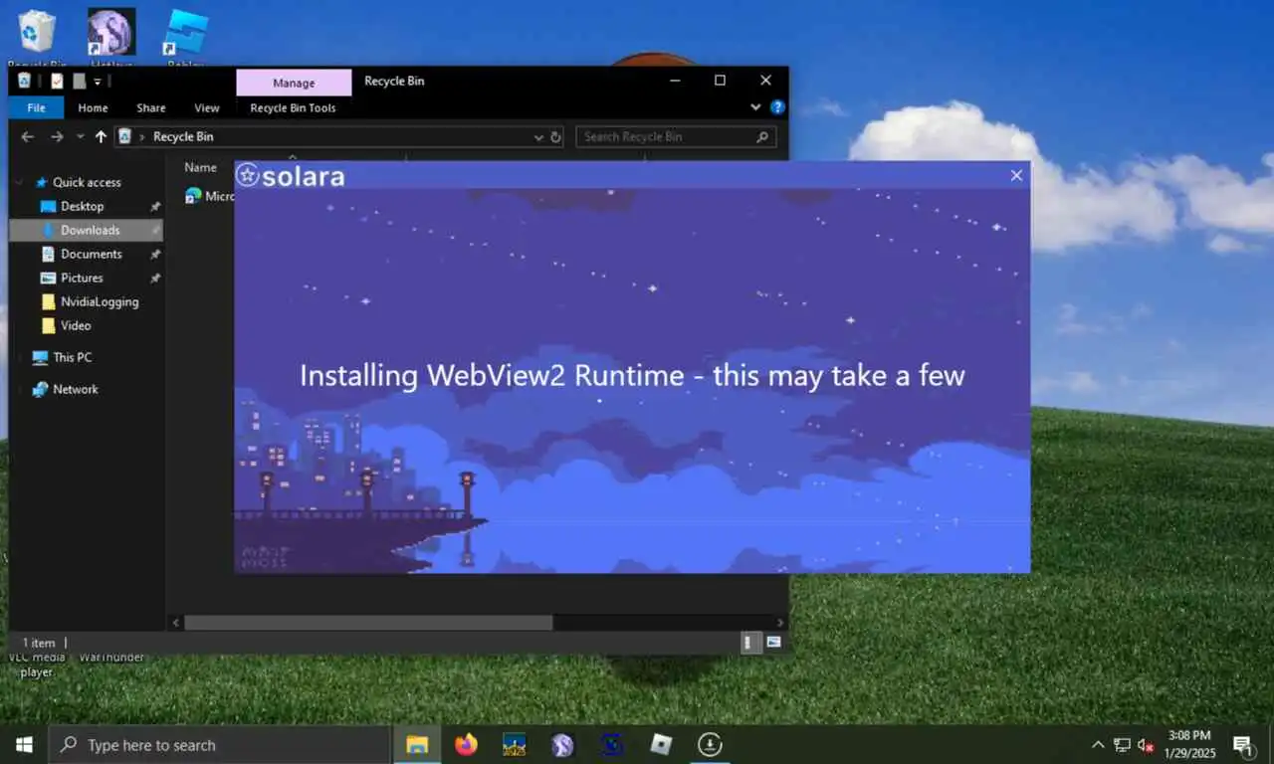Open the File menu in Explorer
This screenshot has width=1274, height=764.
[36, 108]
